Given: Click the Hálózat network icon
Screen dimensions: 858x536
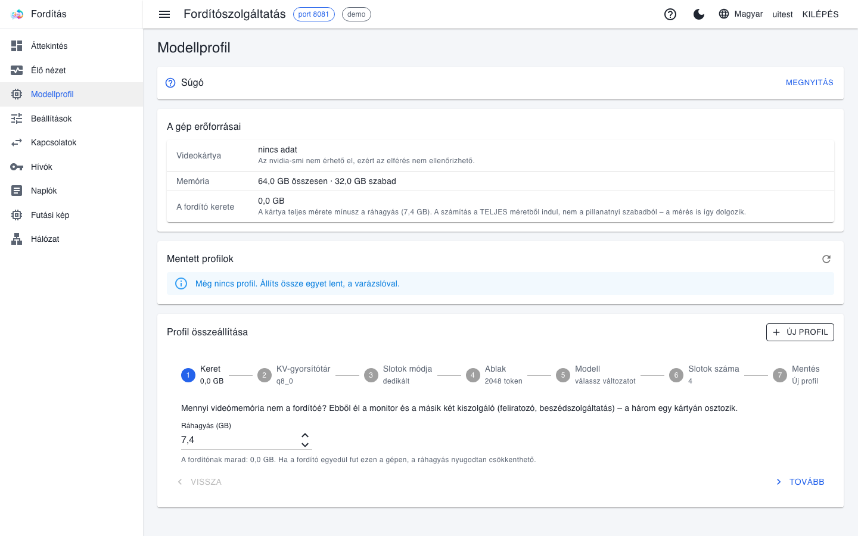Looking at the screenshot, I should coord(17,239).
